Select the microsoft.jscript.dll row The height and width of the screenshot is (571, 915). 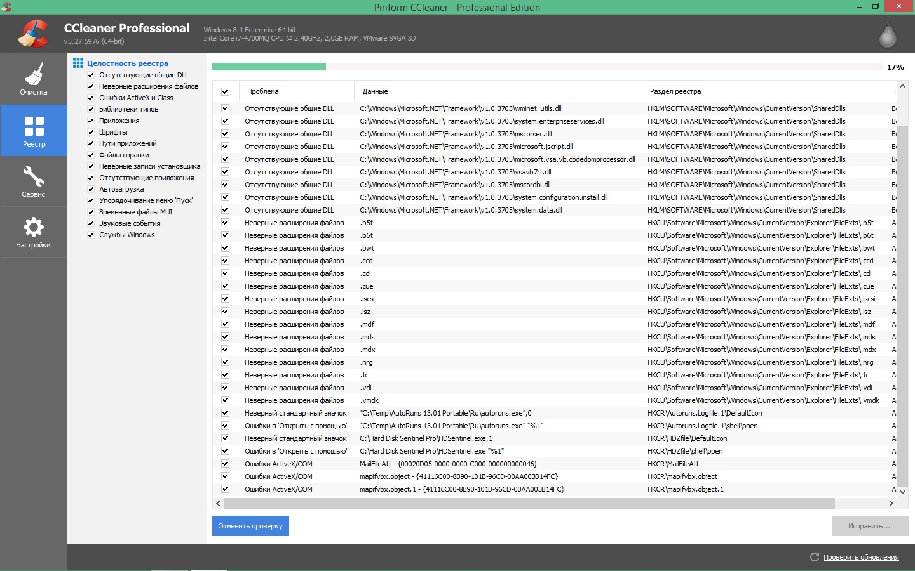pos(555,147)
